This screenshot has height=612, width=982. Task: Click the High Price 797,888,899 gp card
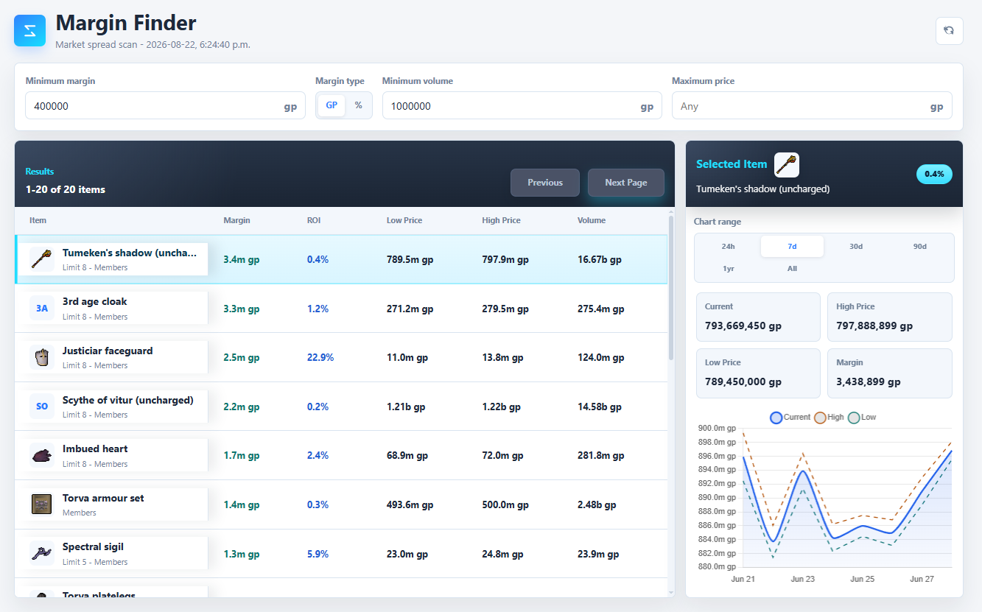click(x=890, y=317)
